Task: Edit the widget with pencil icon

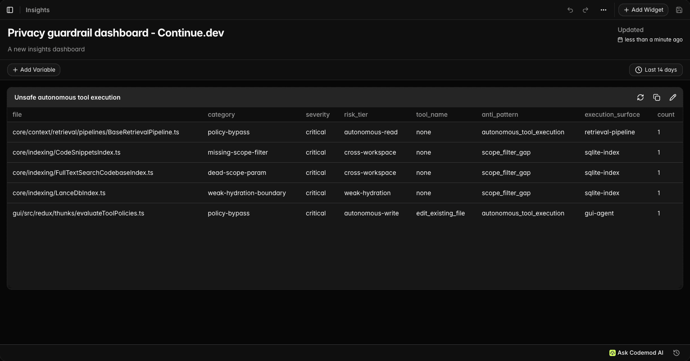Action: tap(673, 97)
